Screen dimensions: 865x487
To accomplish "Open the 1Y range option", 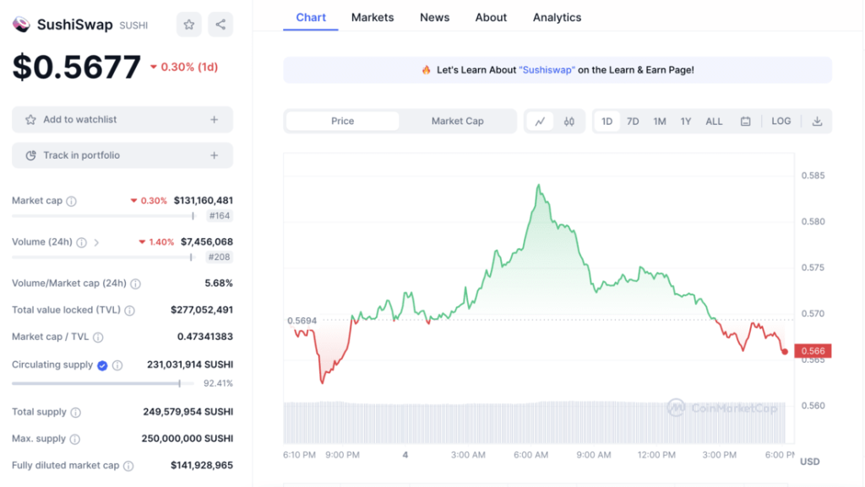I will [x=687, y=121].
